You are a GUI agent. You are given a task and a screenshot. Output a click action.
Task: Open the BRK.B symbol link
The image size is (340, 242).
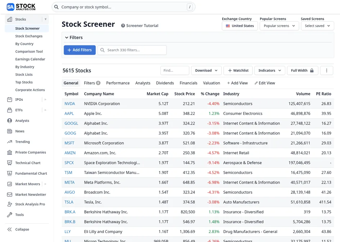(70, 222)
